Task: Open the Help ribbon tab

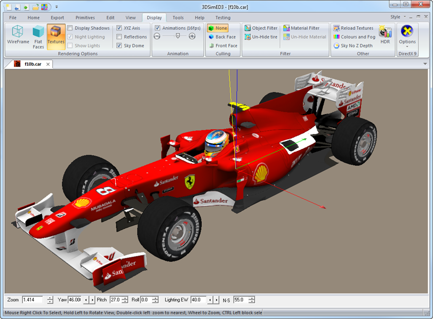Action: pyautogui.click(x=199, y=18)
